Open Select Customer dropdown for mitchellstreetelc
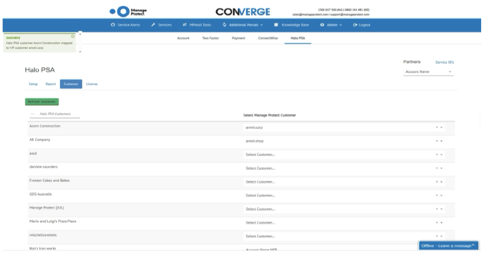 (x=441, y=236)
